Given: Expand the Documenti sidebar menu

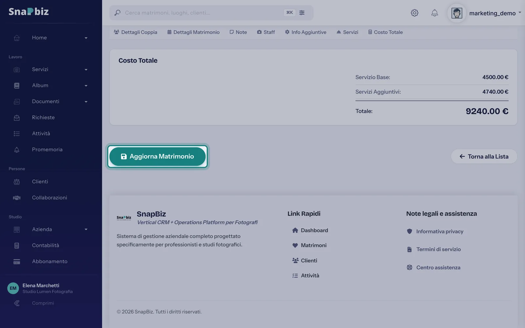Looking at the screenshot, I should 51,102.
